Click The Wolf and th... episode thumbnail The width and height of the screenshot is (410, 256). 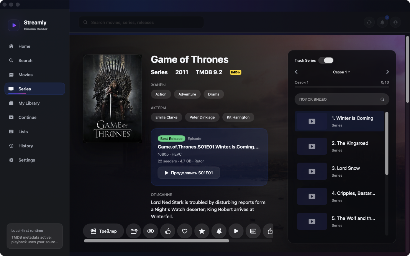pos(312,221)
